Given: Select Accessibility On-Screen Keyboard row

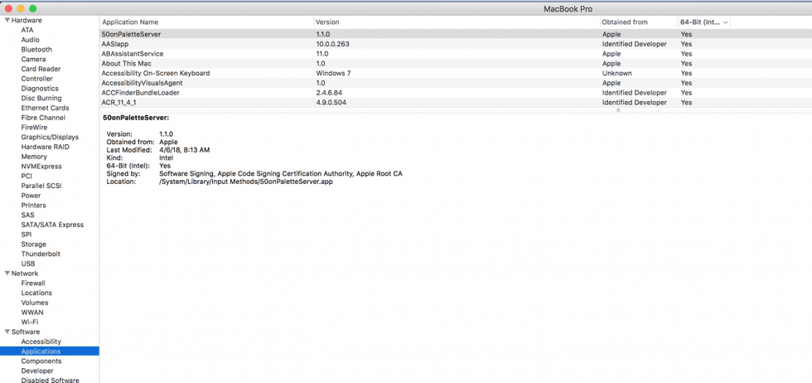Looking at the screenshot, I should [x=456, y=73].
